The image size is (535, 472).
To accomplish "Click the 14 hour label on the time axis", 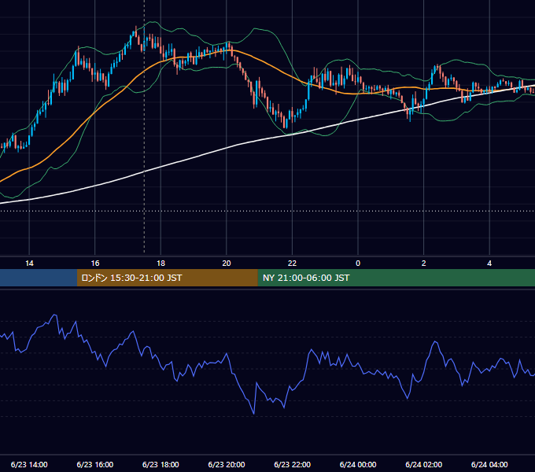I will click(29, 264).
